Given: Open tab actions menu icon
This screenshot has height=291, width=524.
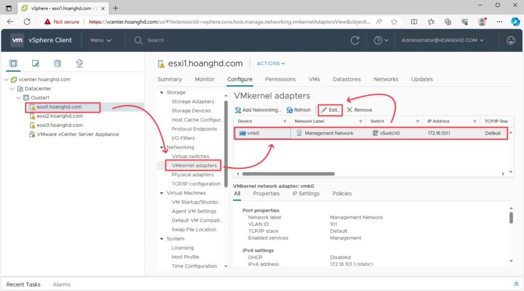Looking at the screenshot, I should pos(9,8).
